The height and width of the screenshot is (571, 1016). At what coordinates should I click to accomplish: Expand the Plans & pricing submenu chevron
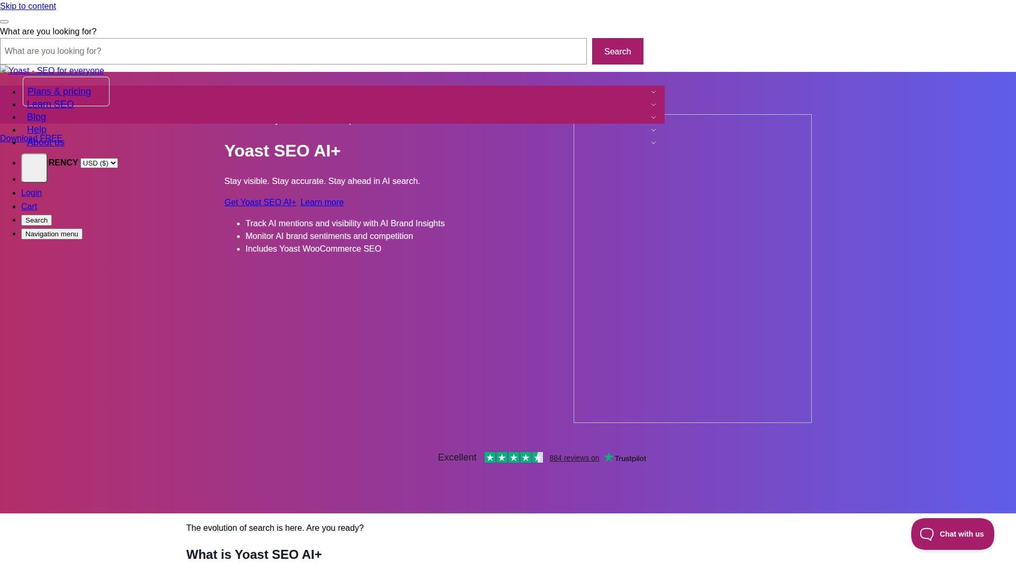point(654,92)
